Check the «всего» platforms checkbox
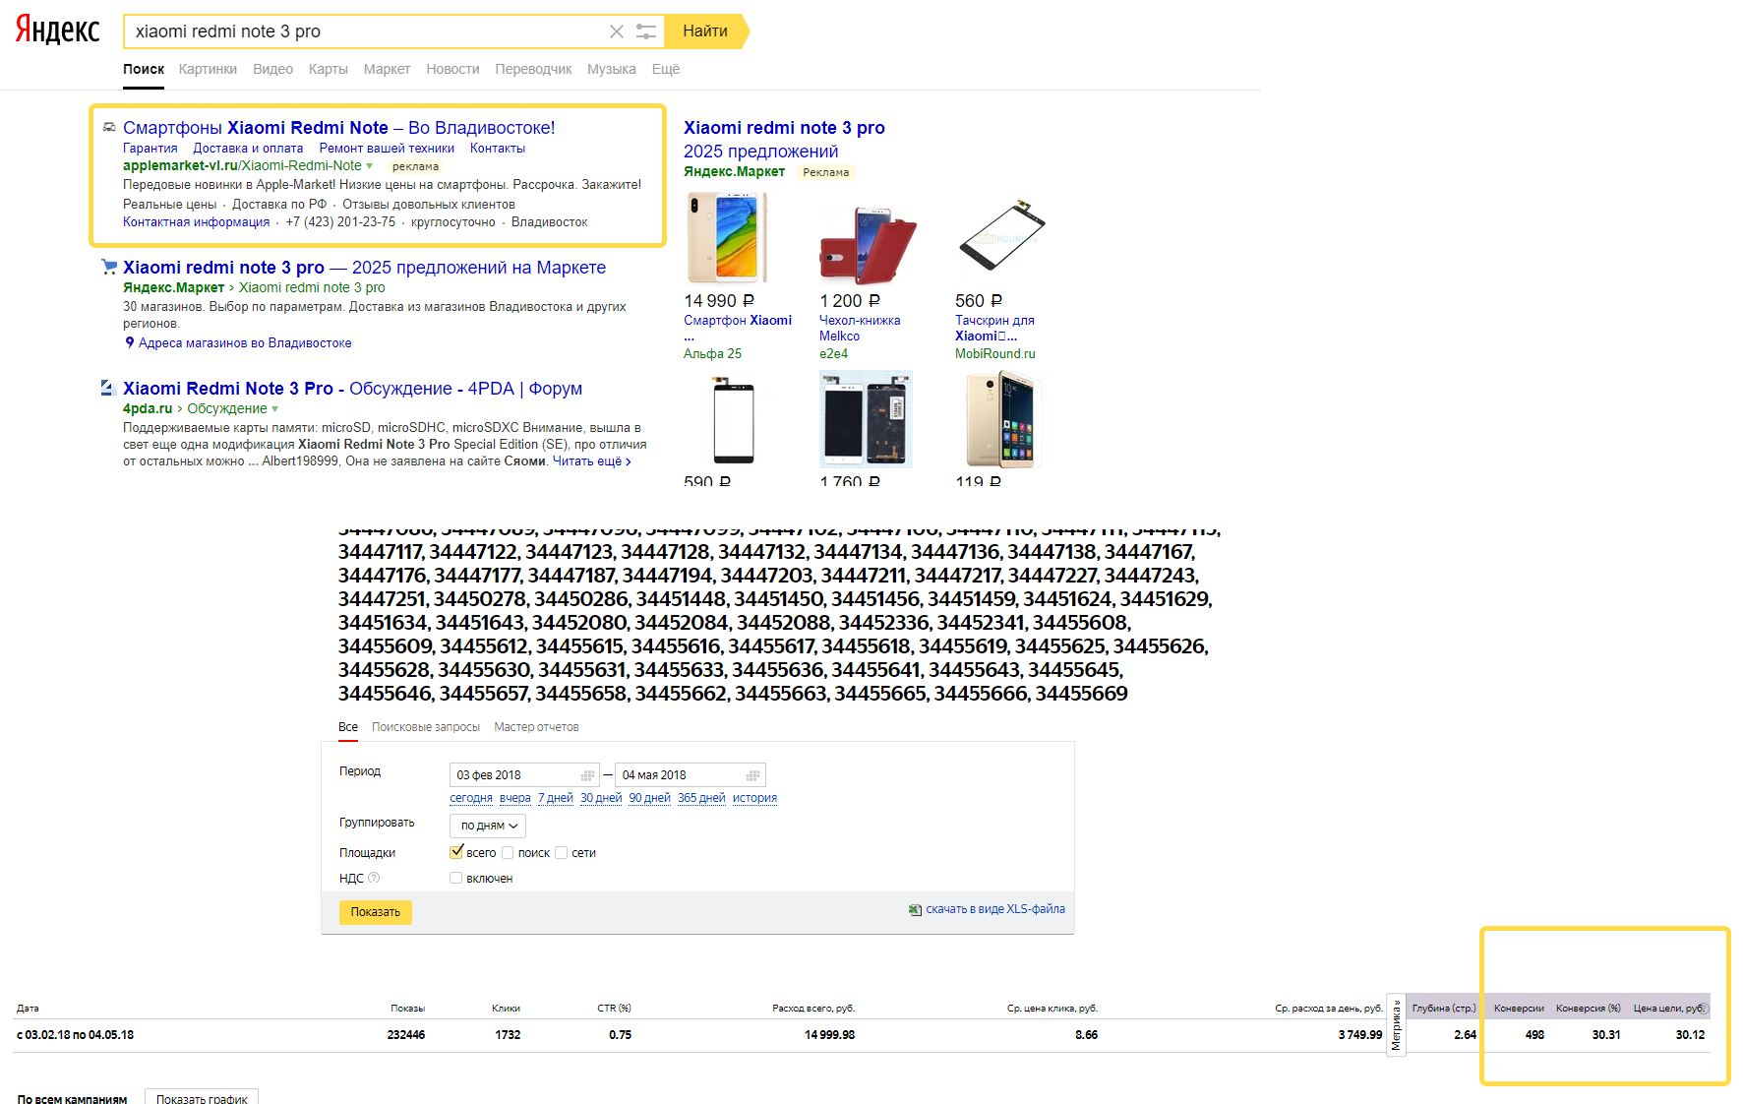 [456, 852]
